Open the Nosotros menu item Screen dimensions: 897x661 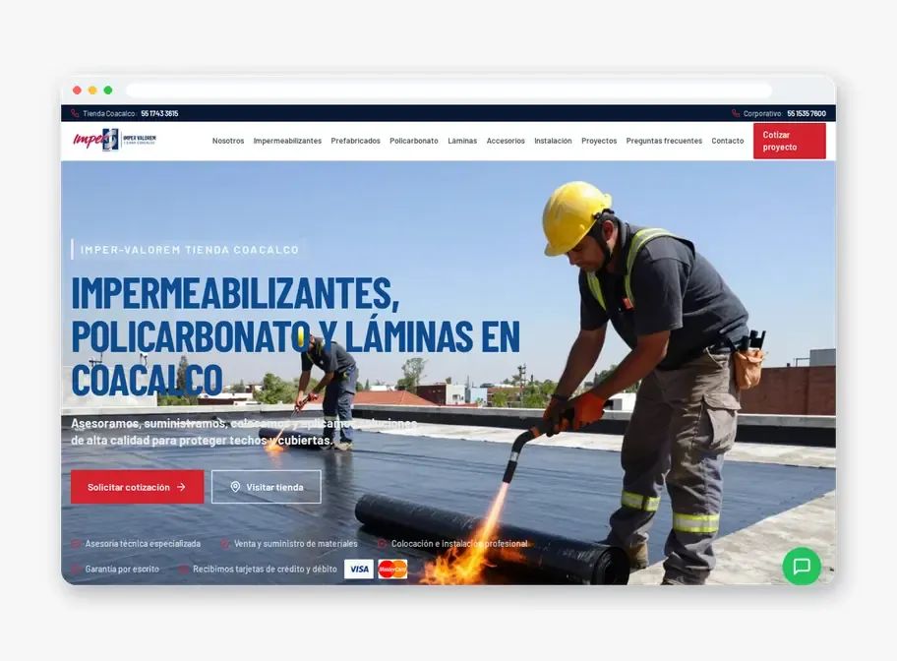[228, 141]
